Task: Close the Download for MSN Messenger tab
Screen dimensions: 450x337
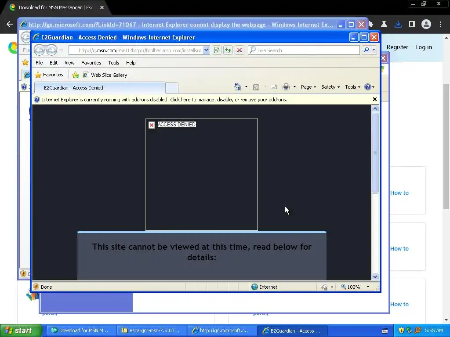Action: pyautogui.click(x=102, y=7)
